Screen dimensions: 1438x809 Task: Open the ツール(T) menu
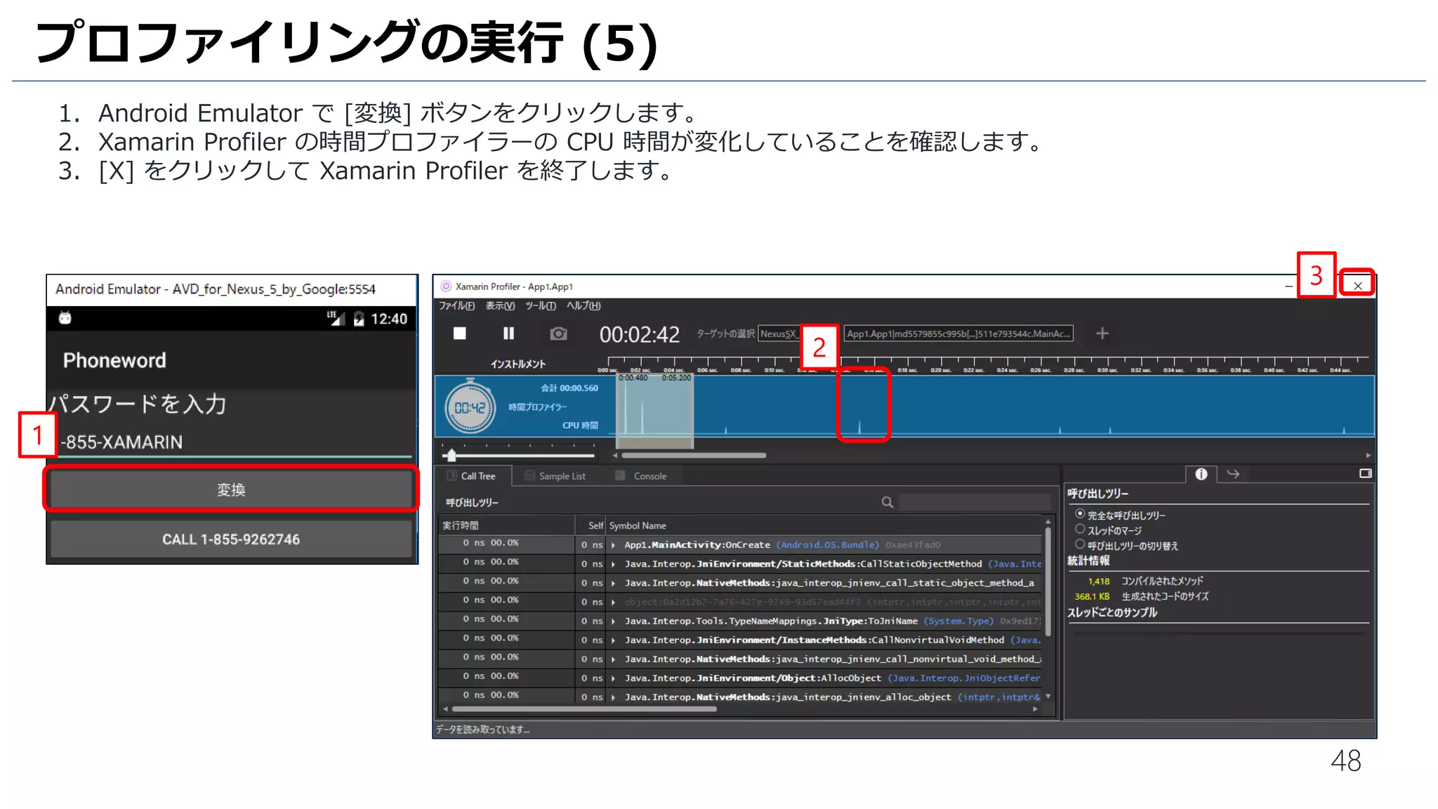[541, 305]
